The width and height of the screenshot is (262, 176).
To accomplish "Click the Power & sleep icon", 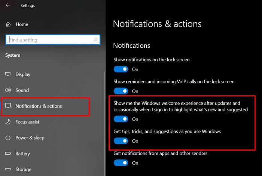I will tap(8, 138).
